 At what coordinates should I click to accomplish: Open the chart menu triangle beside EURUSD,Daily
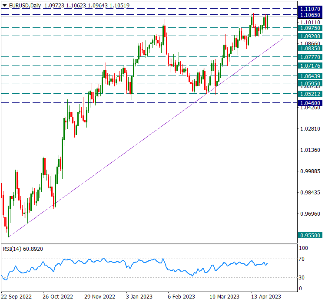[4, 5]
